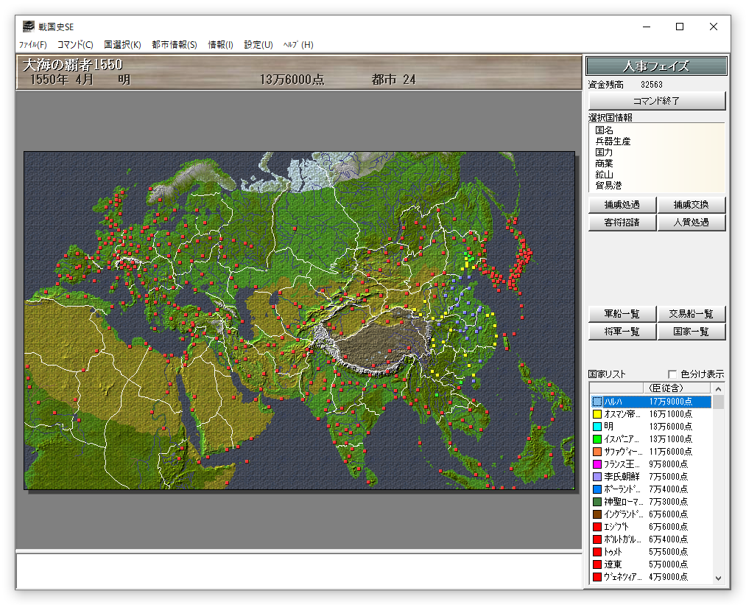Screen dimensions: 746x605
Task: Select the yellow オスマン帝国 color icon
Action: 597,414
